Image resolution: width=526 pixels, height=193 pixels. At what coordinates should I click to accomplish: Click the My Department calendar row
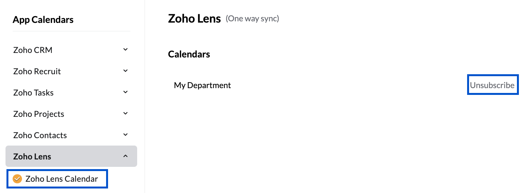coord(202,85)
